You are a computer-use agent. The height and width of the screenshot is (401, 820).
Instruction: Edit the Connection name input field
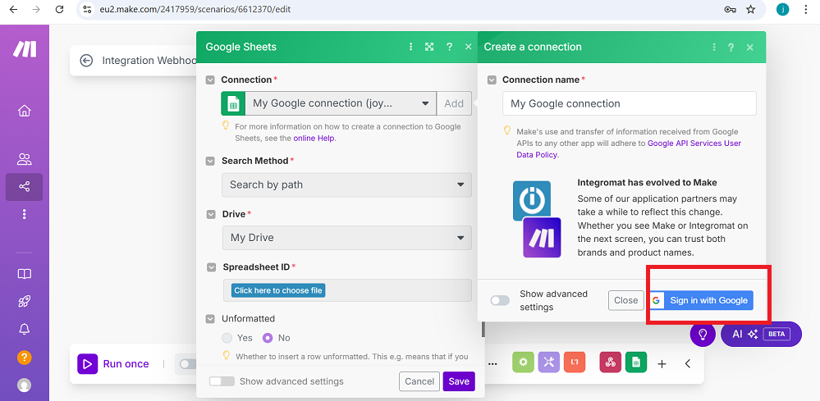[629, 103]
